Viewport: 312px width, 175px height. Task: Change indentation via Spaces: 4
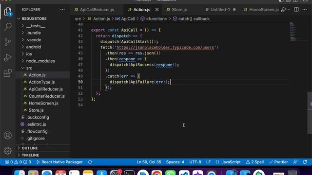point(175,162)
